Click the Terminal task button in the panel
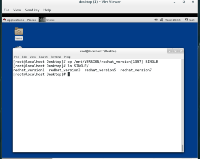200x159 pixels. [x=47, y=20]
